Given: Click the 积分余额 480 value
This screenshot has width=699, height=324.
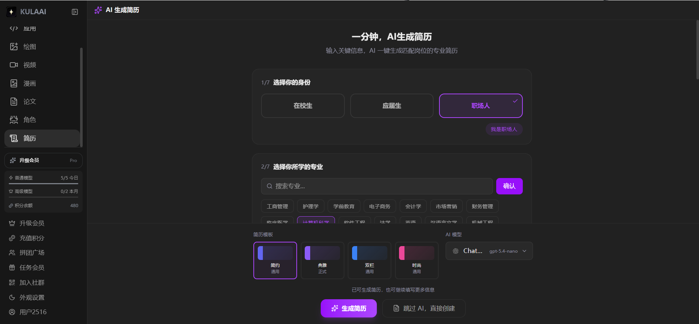Looking at the screenshot, I should (74, 206).
